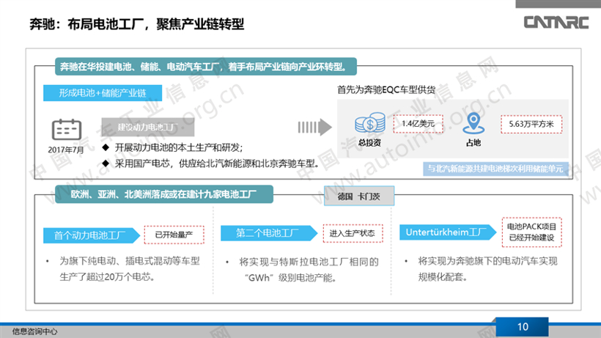This screenshot has height=338, width=601.
Task: Click the 进入生产状态 status box
Action: point(352,233)
